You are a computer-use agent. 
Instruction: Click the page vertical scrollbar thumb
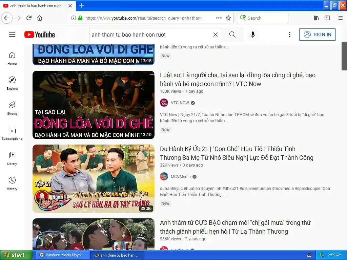344,56
